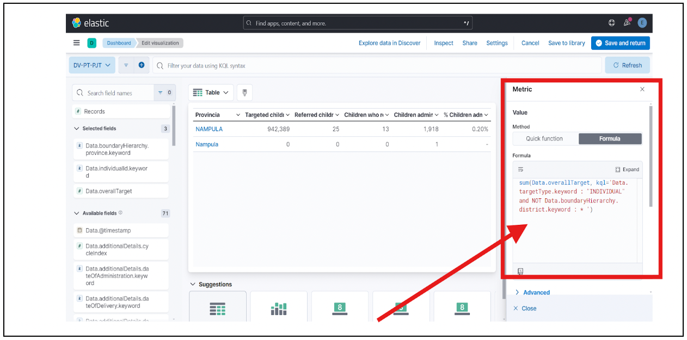Click the Elastic logo
Image resolution: width=687 pixels, height=340 pixels.
[x=90, y=23]
